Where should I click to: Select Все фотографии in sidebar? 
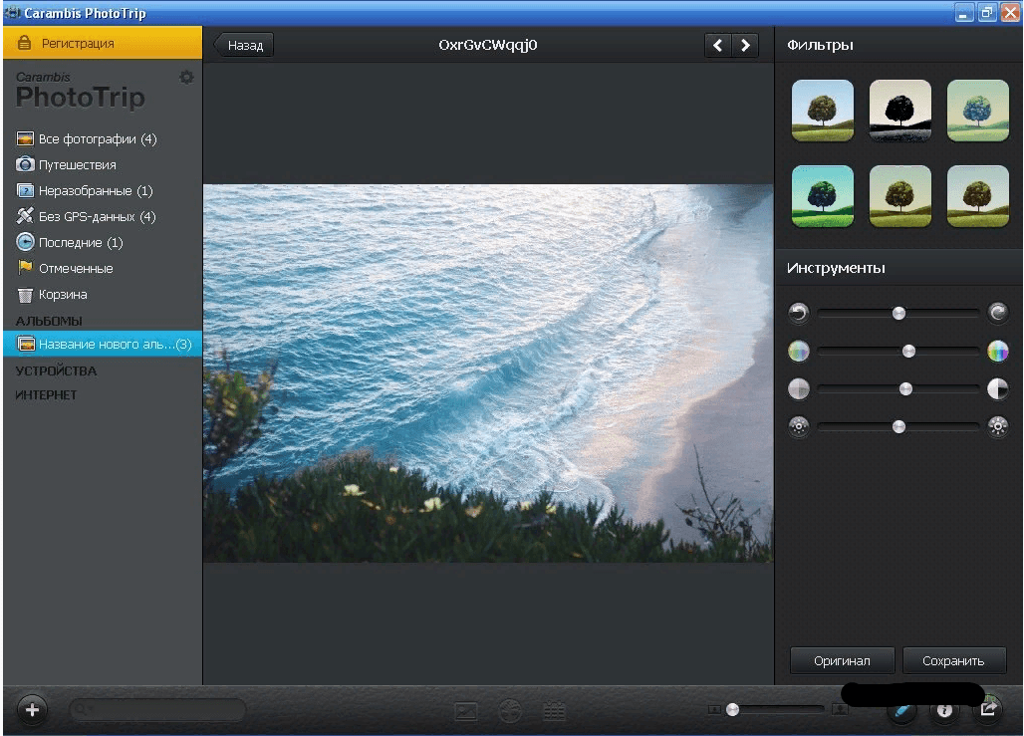pos(97,139)
